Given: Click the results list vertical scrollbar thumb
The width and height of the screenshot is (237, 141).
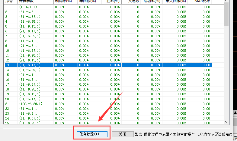Looking at the screenshot, I should [x=226, y=14].
